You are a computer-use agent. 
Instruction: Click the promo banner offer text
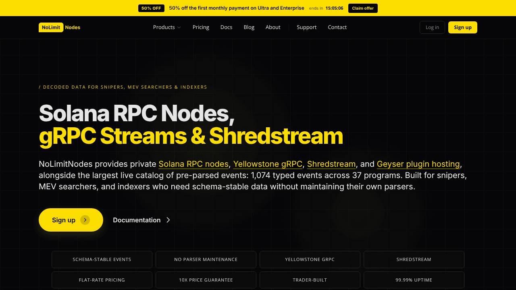click(x=237, y=8)
